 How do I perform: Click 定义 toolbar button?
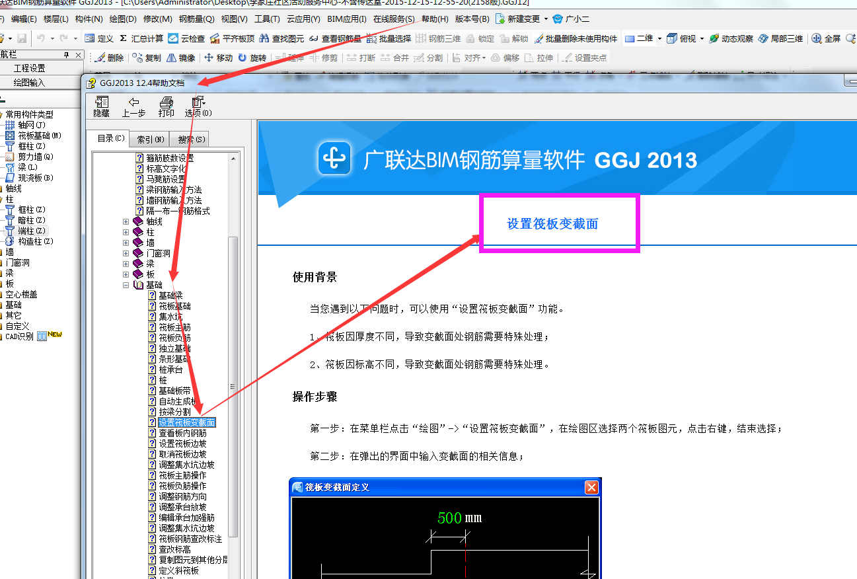[x=99, y=39]
